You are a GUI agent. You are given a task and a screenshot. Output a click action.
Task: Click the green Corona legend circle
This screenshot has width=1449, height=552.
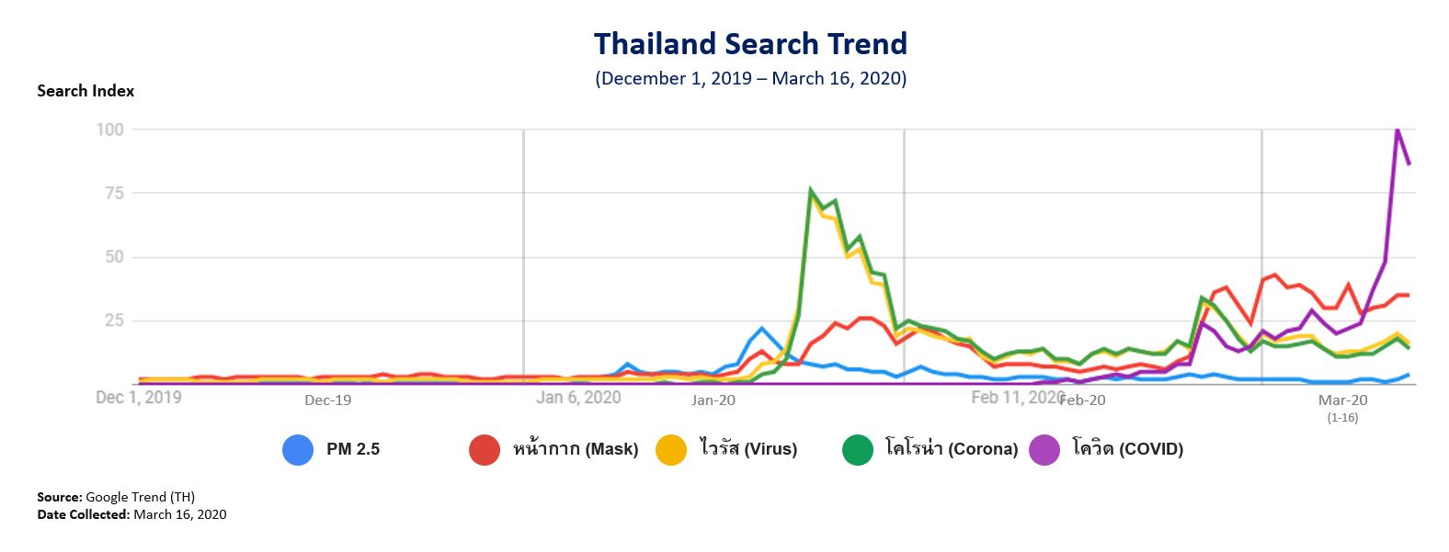tap(858, 449)
